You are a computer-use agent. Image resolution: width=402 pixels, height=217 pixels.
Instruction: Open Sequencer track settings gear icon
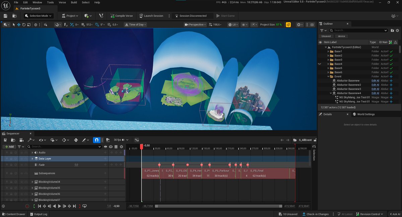coord(121,146)
